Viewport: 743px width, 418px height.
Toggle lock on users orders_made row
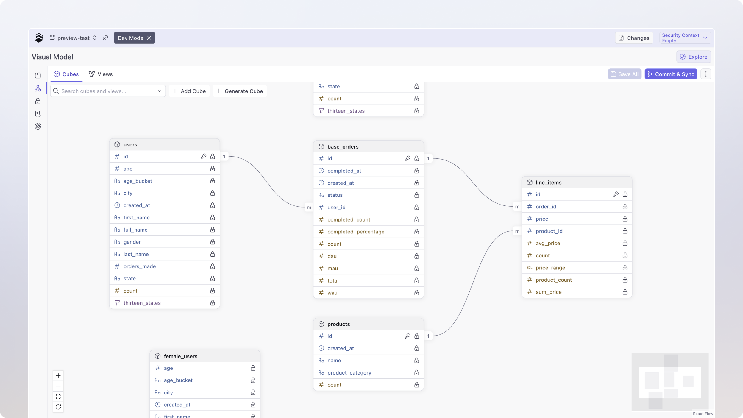[213, 266]
